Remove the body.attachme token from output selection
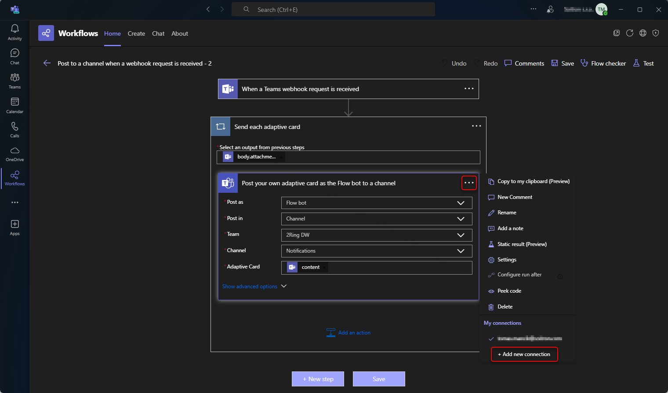 click(x=281, y=156)
